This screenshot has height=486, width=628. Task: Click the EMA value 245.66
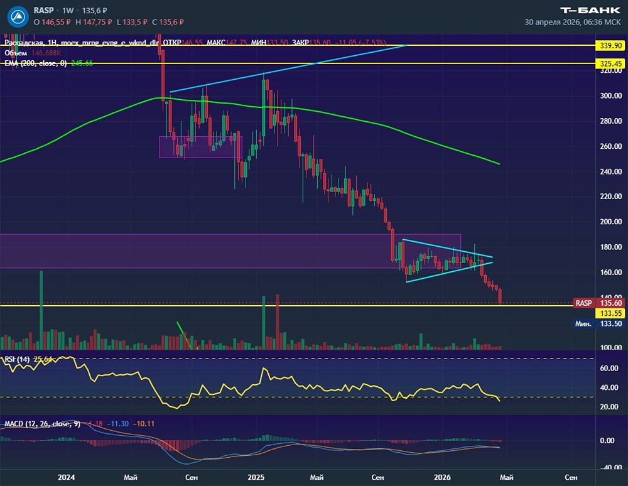(82, 63)
